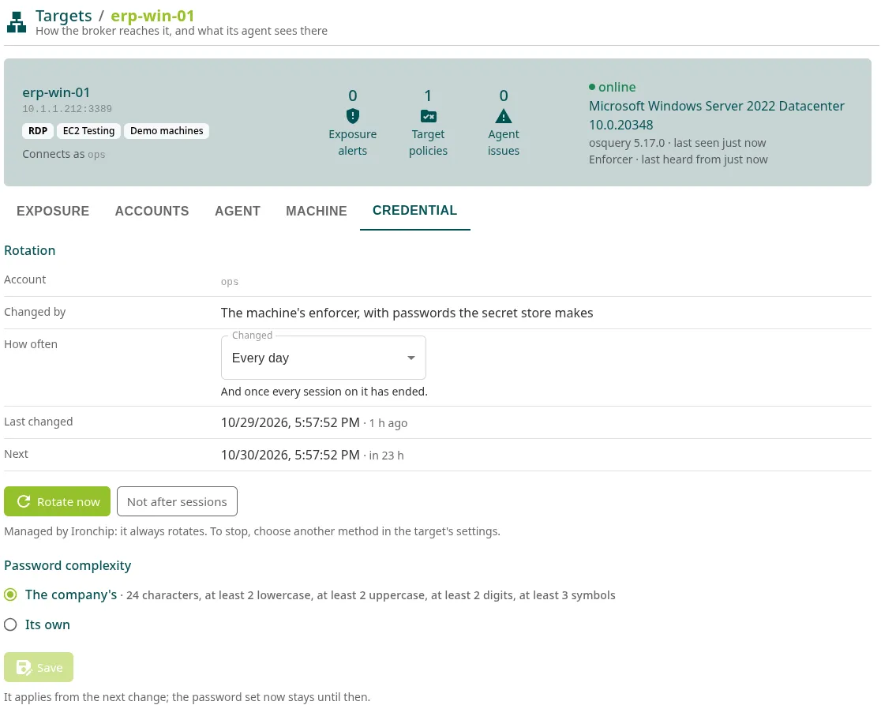Click the Exposure alerts count label

tap(353, 143)
